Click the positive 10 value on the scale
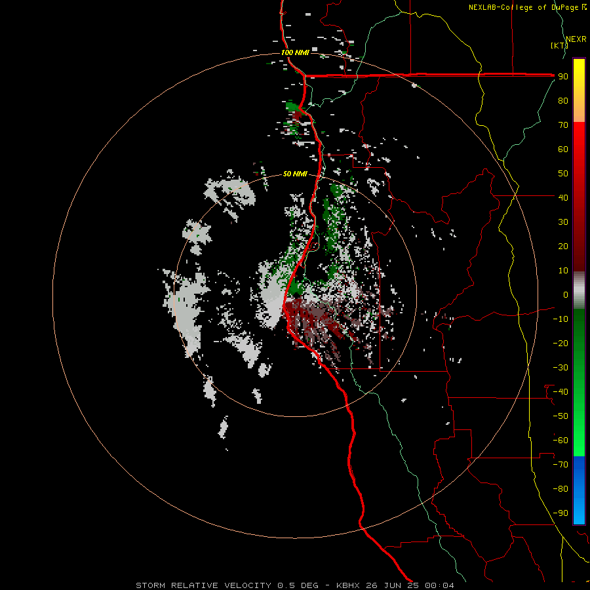Image resolution: width=590 pixels, height=590 pixels. click(563, 271)
